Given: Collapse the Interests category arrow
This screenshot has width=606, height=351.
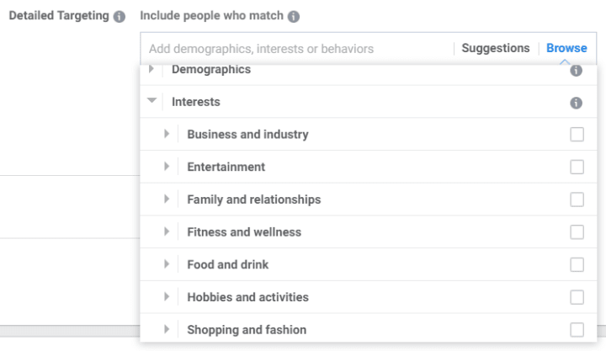Looking at the screenshot, I should click(x=151, y=100).
